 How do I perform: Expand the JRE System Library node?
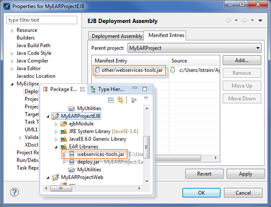[x=56, y=131]
